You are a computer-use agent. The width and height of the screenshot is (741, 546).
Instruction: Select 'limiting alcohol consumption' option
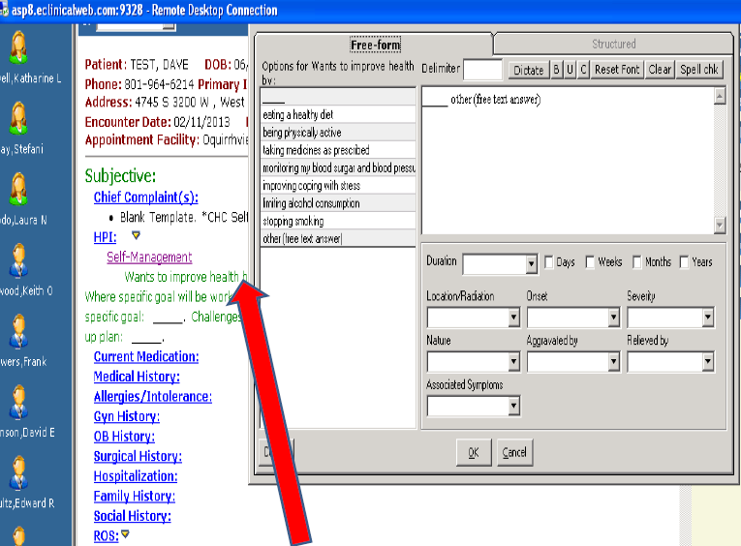pos(338,203)
